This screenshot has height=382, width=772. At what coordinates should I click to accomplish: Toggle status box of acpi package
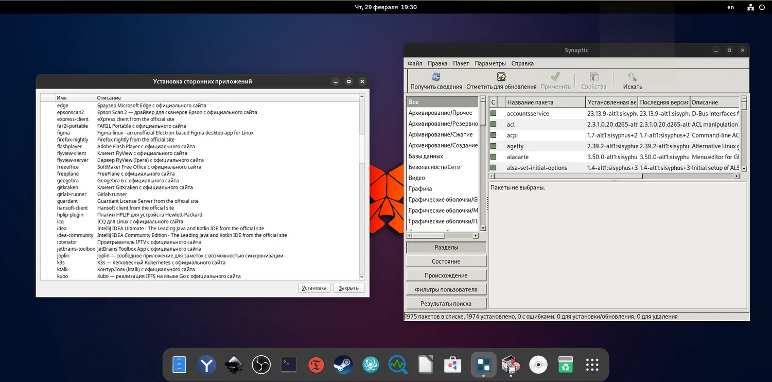tap(493, 135)
